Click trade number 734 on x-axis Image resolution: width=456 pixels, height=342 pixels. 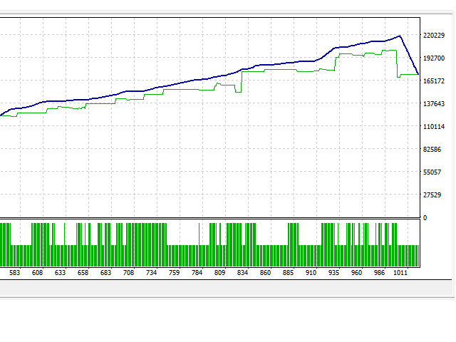(x=151, y=273)
